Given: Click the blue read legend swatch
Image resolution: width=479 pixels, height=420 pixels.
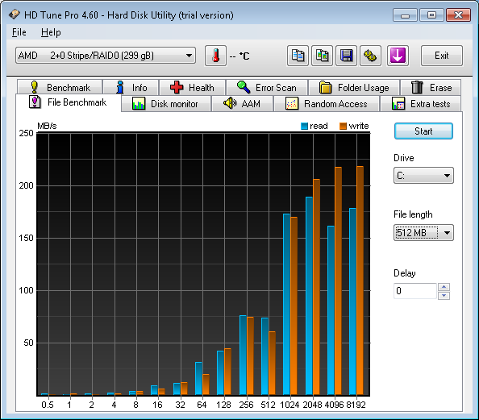Looking at the screenshot, I should 304,126.
